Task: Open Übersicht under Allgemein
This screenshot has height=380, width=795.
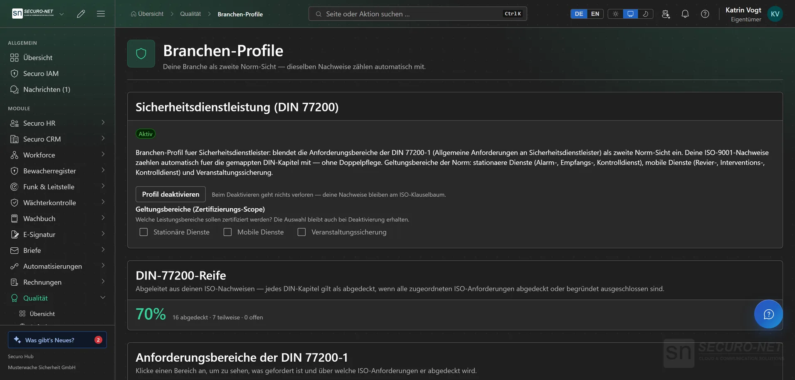Action: pos(57,57)
